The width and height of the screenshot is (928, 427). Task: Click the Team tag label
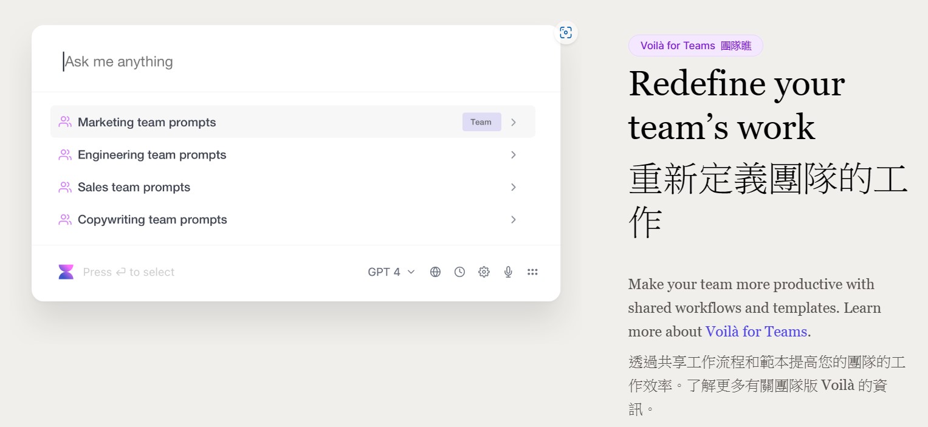[x=481, y=122]
